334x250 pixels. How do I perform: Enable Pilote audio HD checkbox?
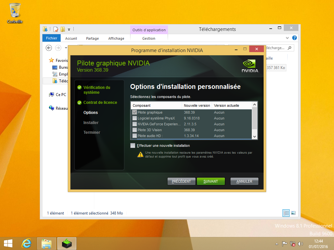[134, 136]
